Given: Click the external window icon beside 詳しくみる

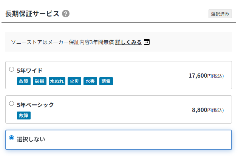Looking at the screenshot, I should coord(147,42).
